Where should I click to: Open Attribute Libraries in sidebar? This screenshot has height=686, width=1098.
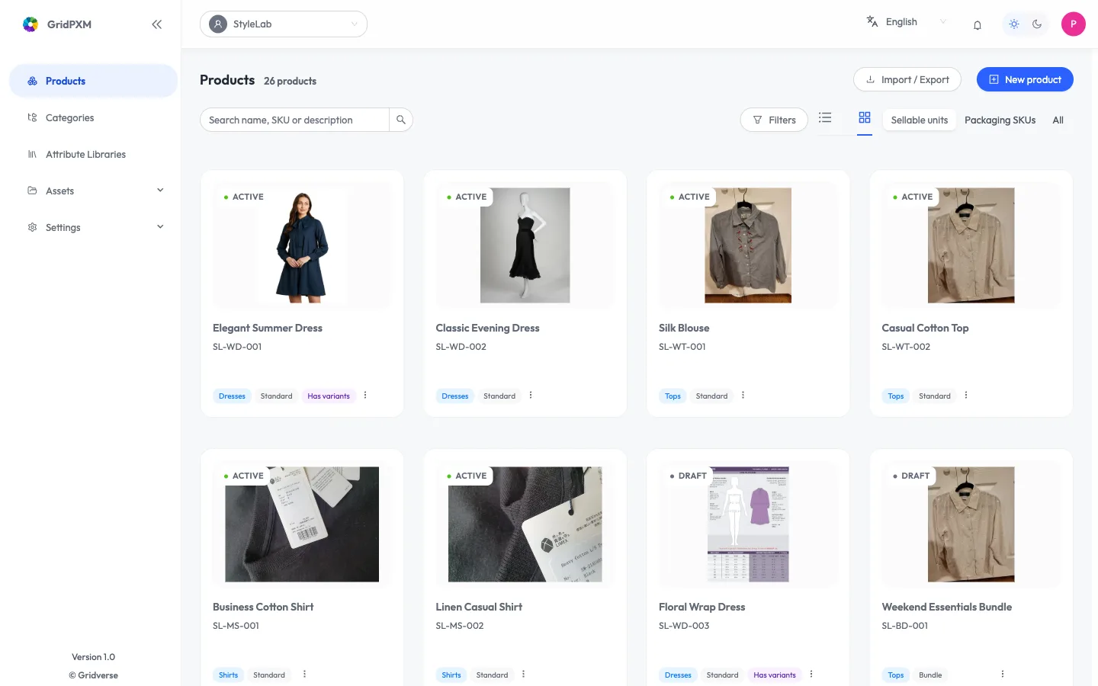point(94,154)
